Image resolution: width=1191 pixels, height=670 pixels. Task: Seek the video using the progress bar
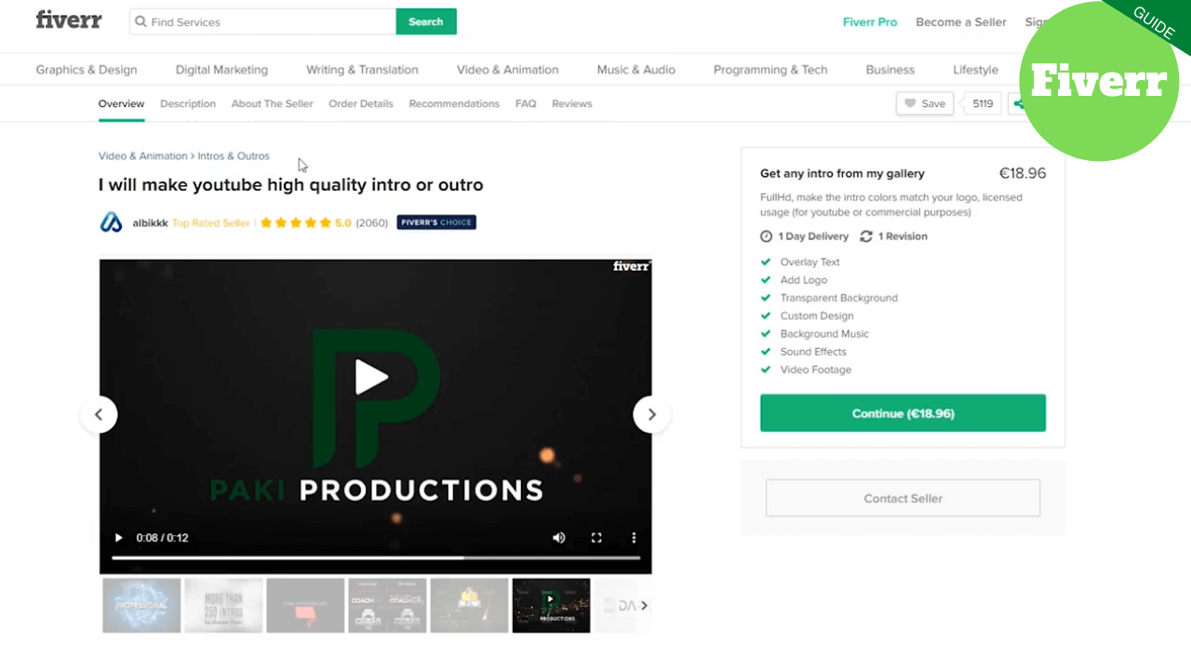[x=376, y=558]
